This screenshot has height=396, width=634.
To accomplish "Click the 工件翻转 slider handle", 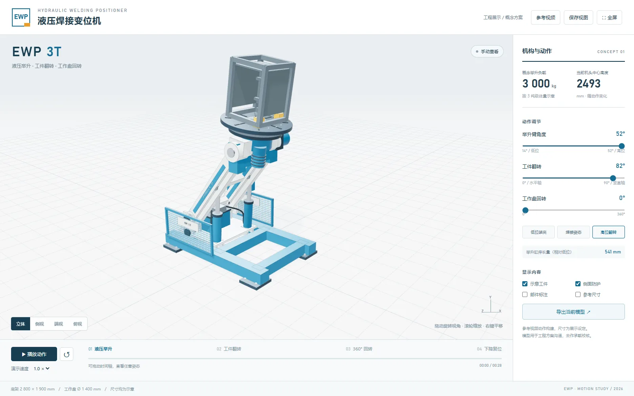I will [x=613, y=178].
